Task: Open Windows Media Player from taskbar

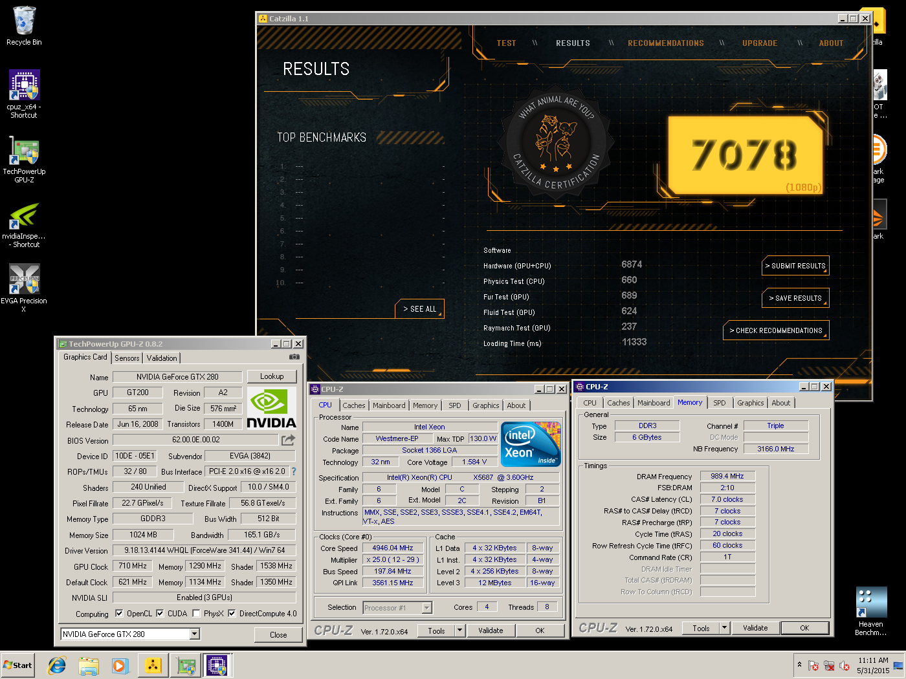Action: (x=120, y=665)
